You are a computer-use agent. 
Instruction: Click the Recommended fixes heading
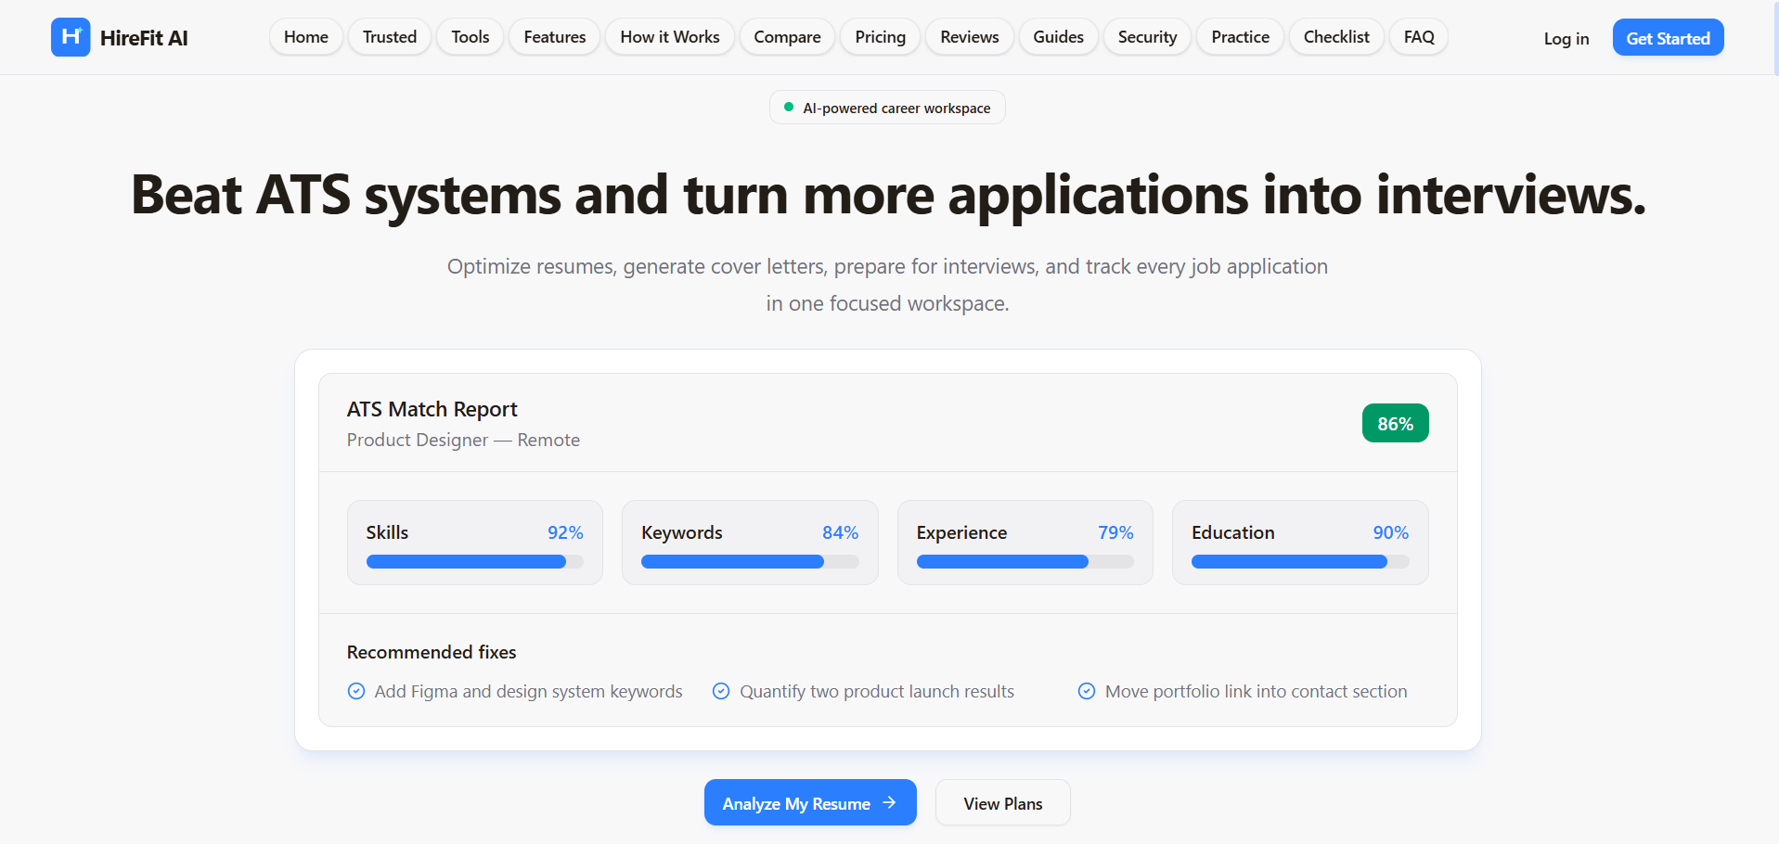(x=432, y=652)
